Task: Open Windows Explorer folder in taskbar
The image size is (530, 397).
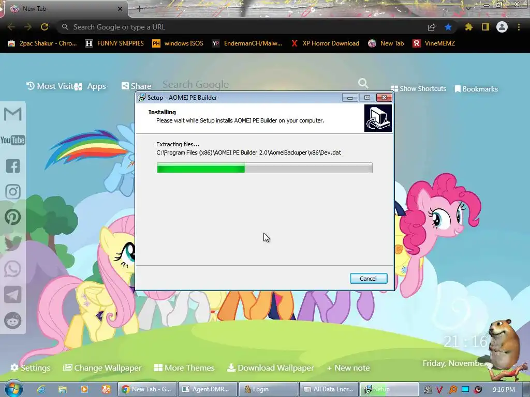Action: pos(63,389)
